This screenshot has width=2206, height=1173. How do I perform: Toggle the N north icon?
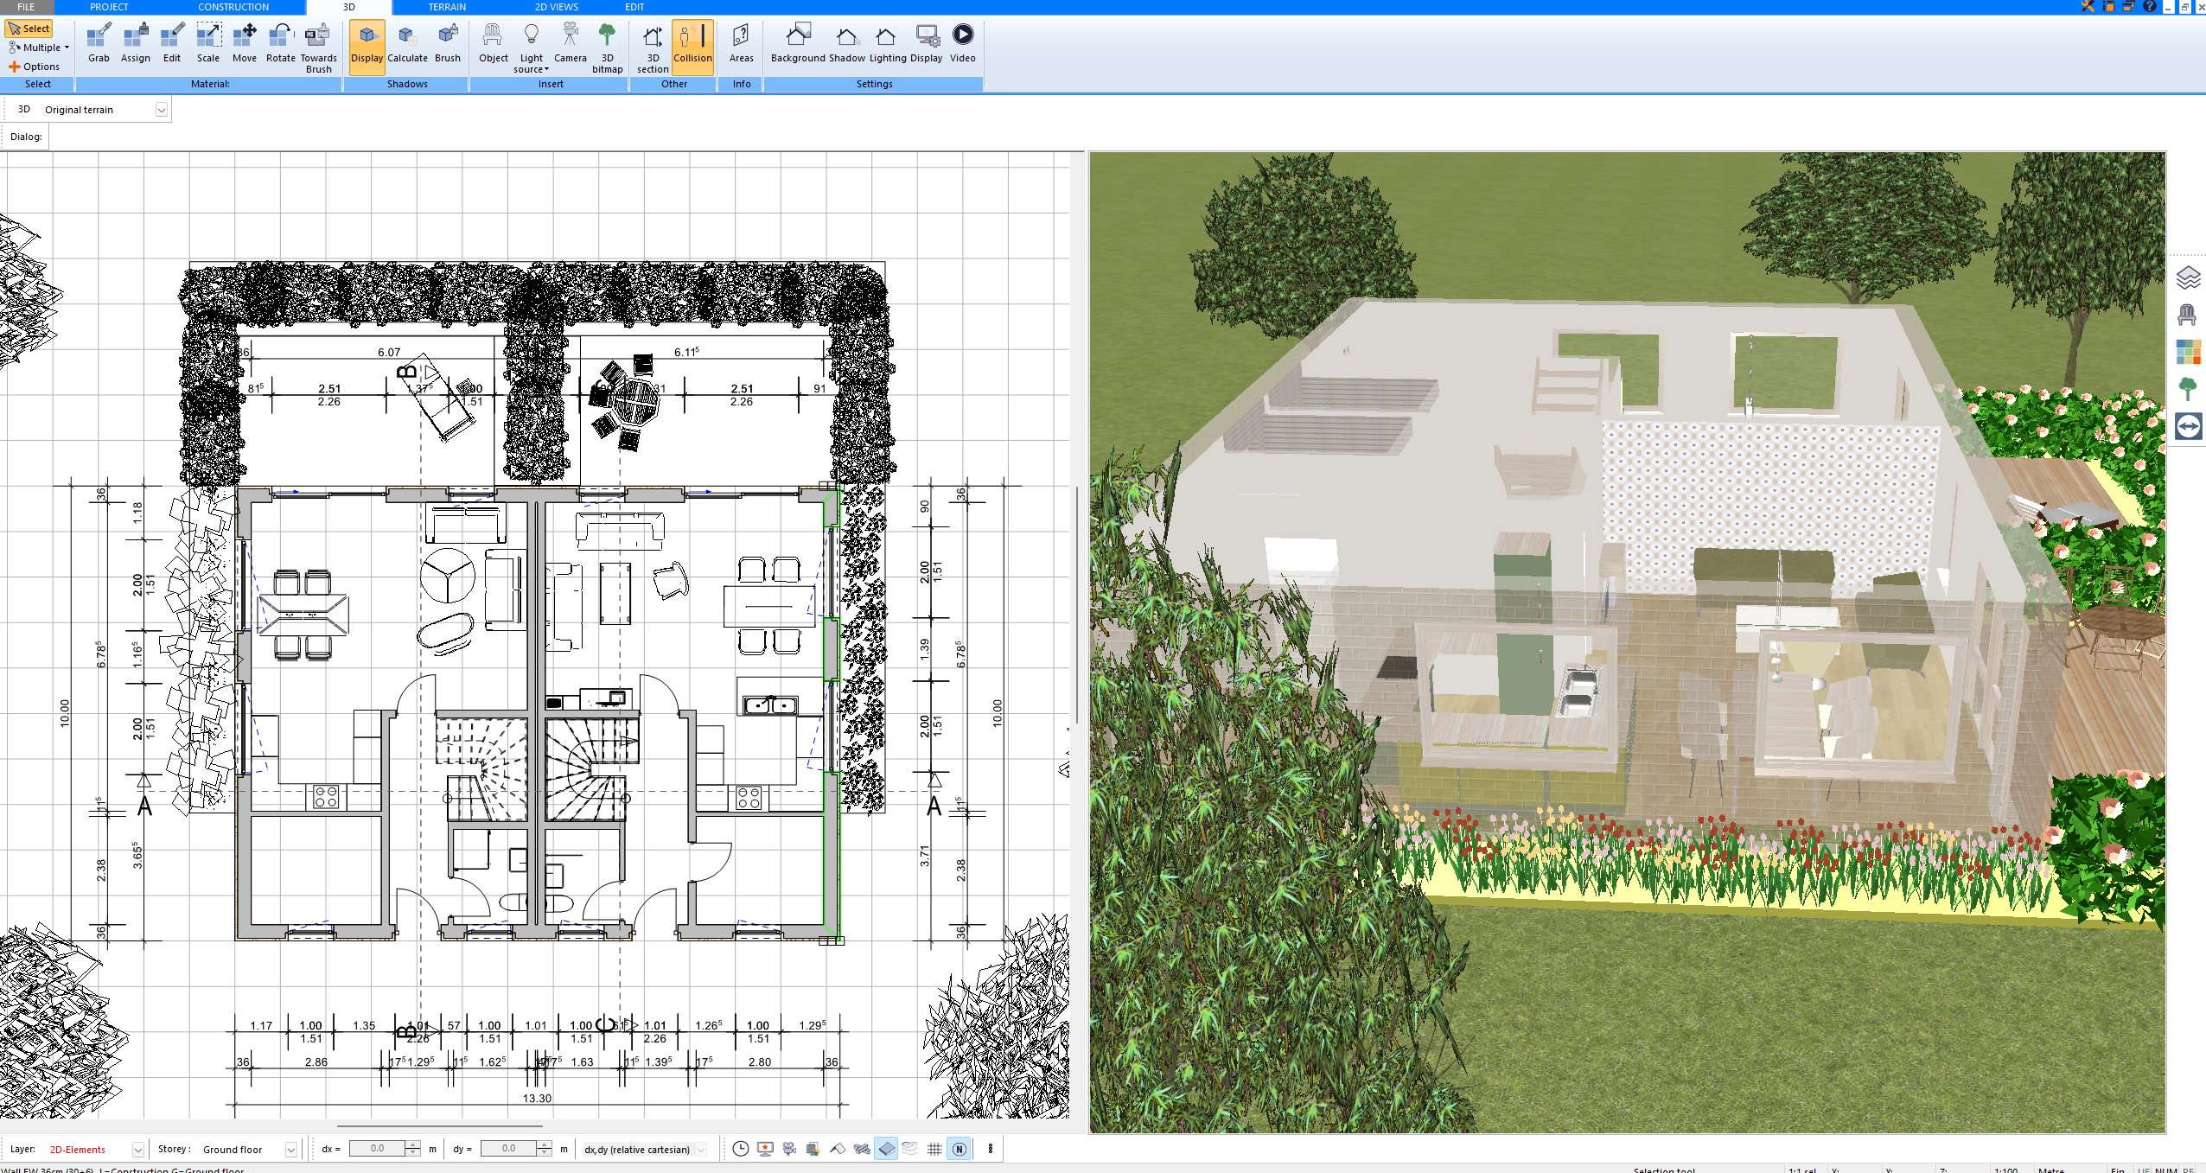click(x=959, y=1149)
